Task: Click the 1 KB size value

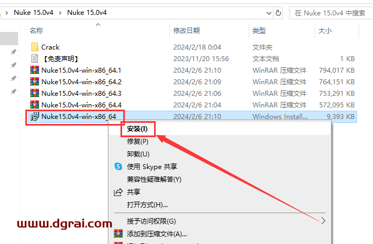Action: 347,59
